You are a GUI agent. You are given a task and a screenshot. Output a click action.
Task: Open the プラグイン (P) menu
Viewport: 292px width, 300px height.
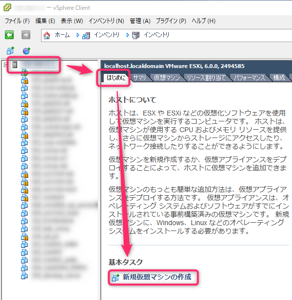pos(171,21)
